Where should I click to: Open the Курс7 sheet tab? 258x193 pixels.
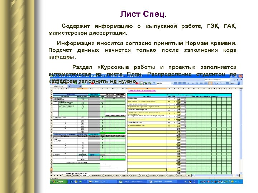(181, 175)
